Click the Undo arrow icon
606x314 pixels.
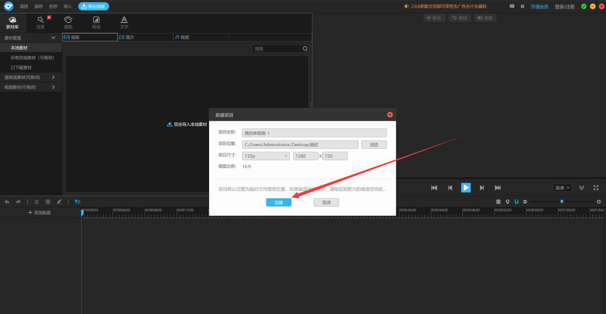click(x=7, y=201)
